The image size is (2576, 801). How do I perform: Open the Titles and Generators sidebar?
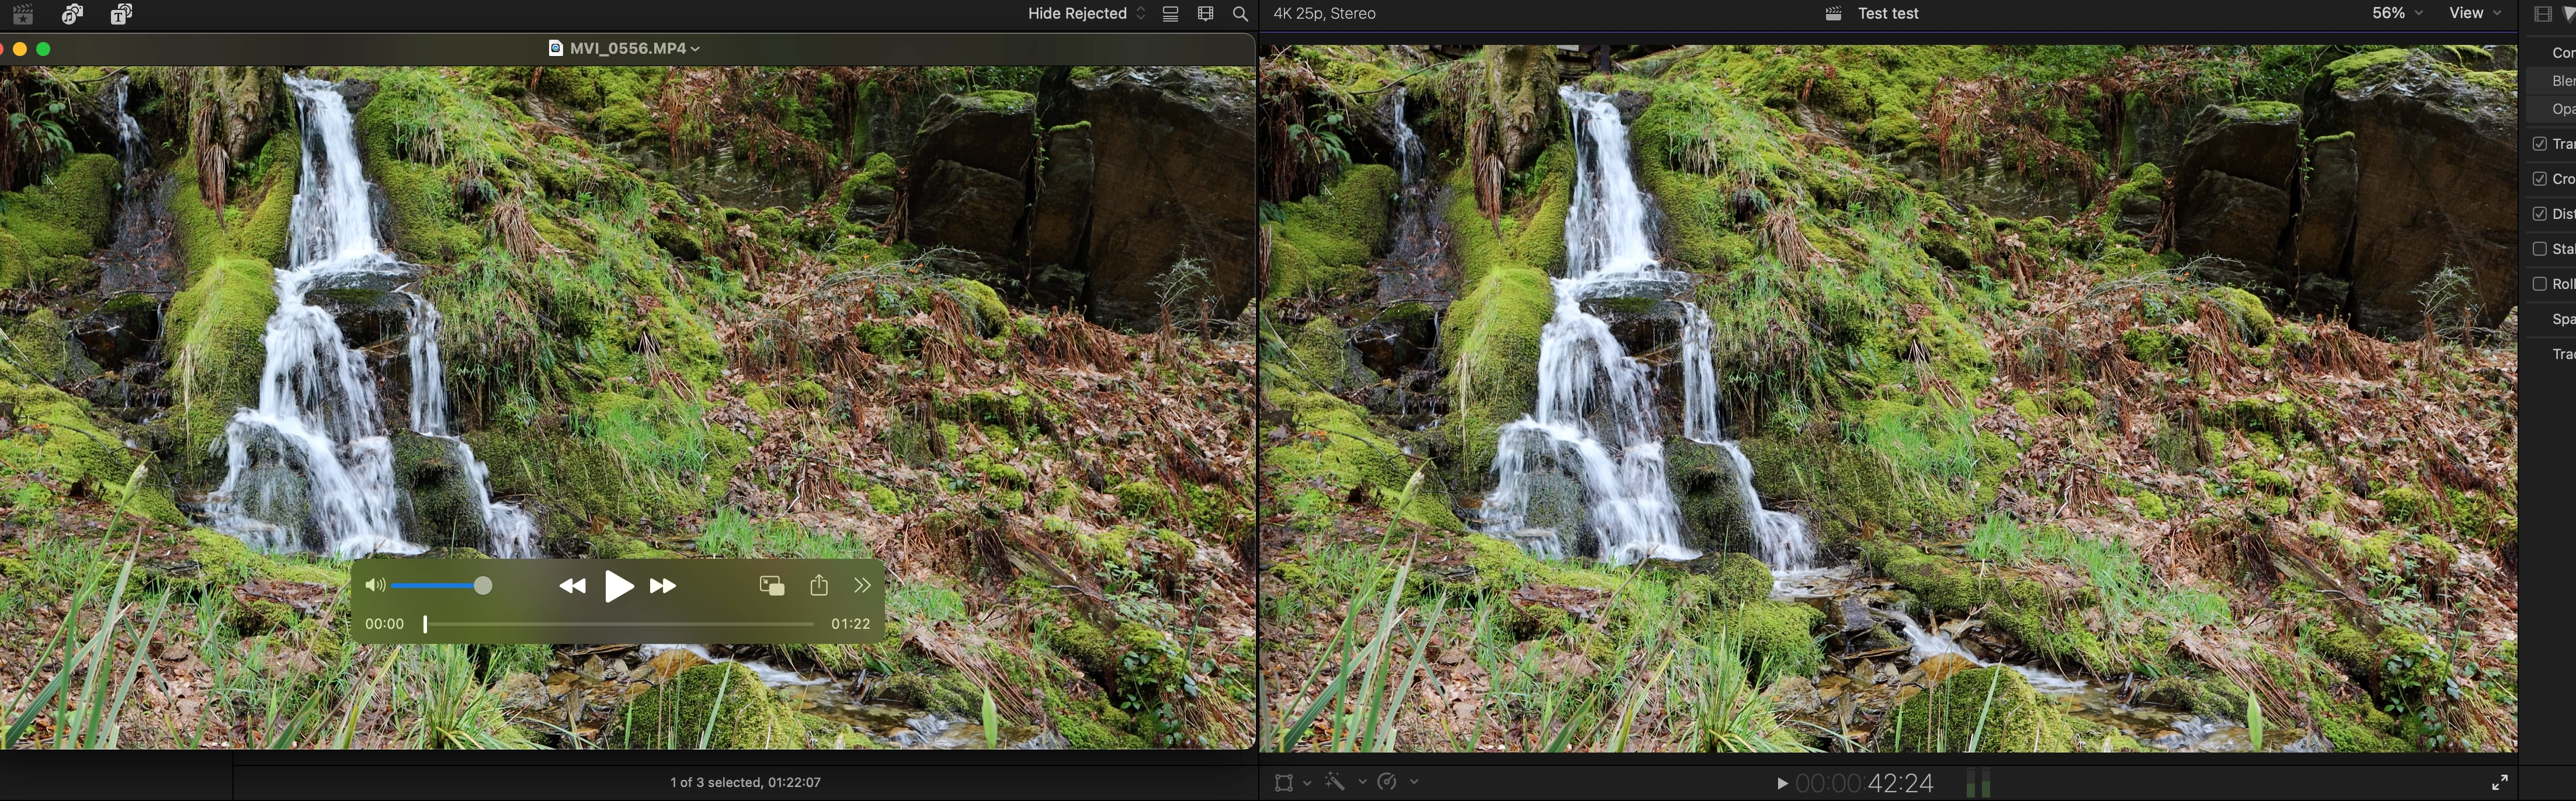tap(121, 14)
